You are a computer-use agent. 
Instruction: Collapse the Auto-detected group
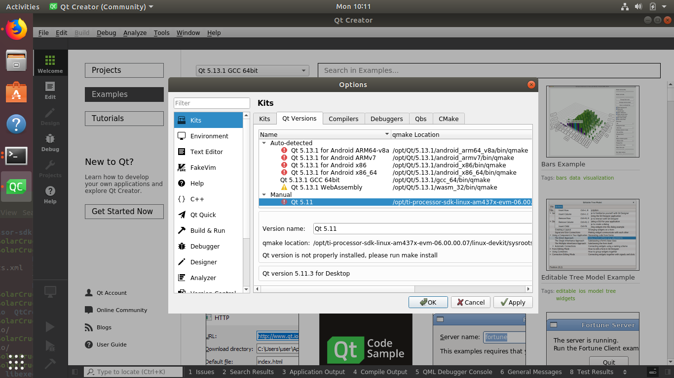click(264, 143)
